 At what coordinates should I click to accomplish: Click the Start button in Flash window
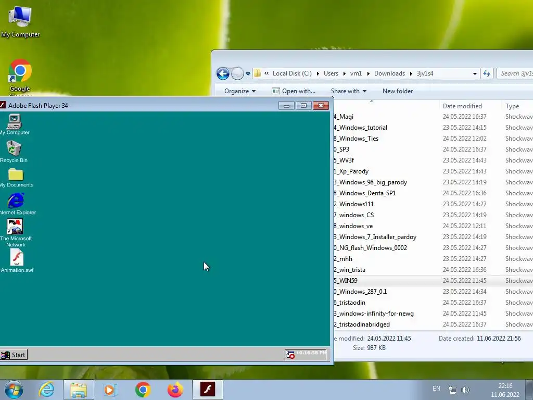13,355
